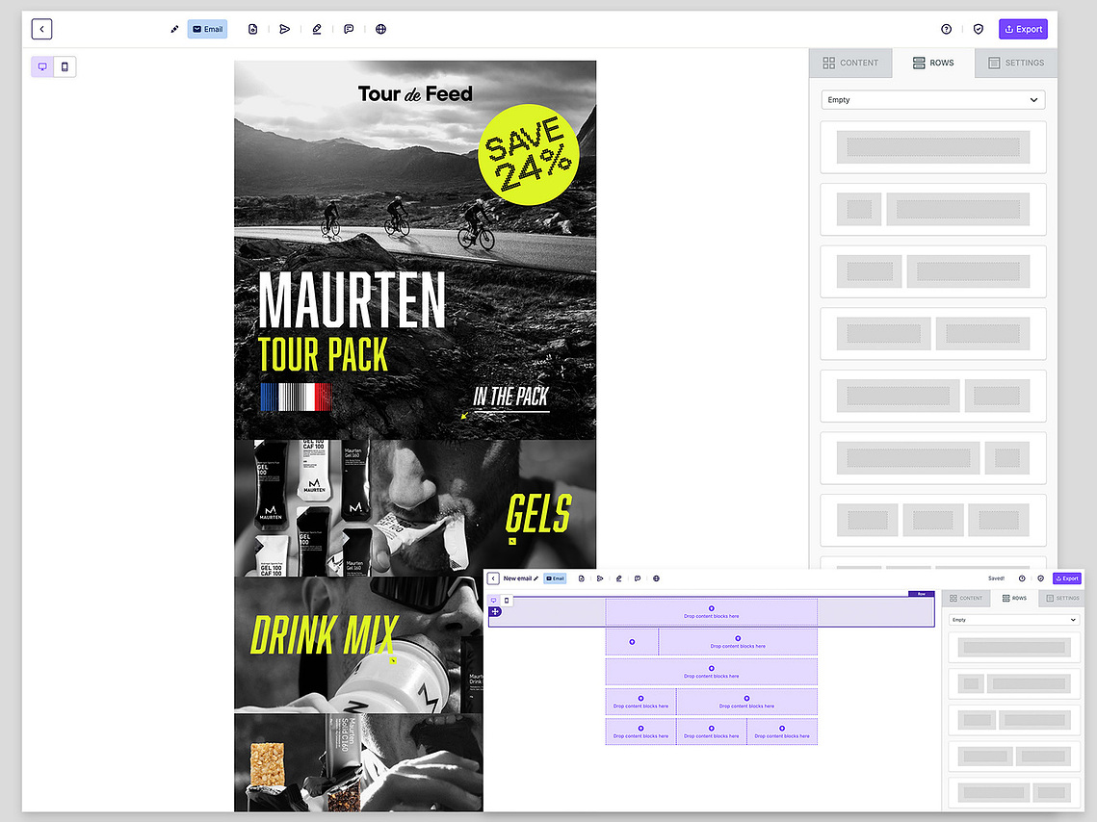Image resolution: width=1097 pixels, height=822 pixels.
Task: Click the send icon in inset window toolbar
Action: point(600,578)
